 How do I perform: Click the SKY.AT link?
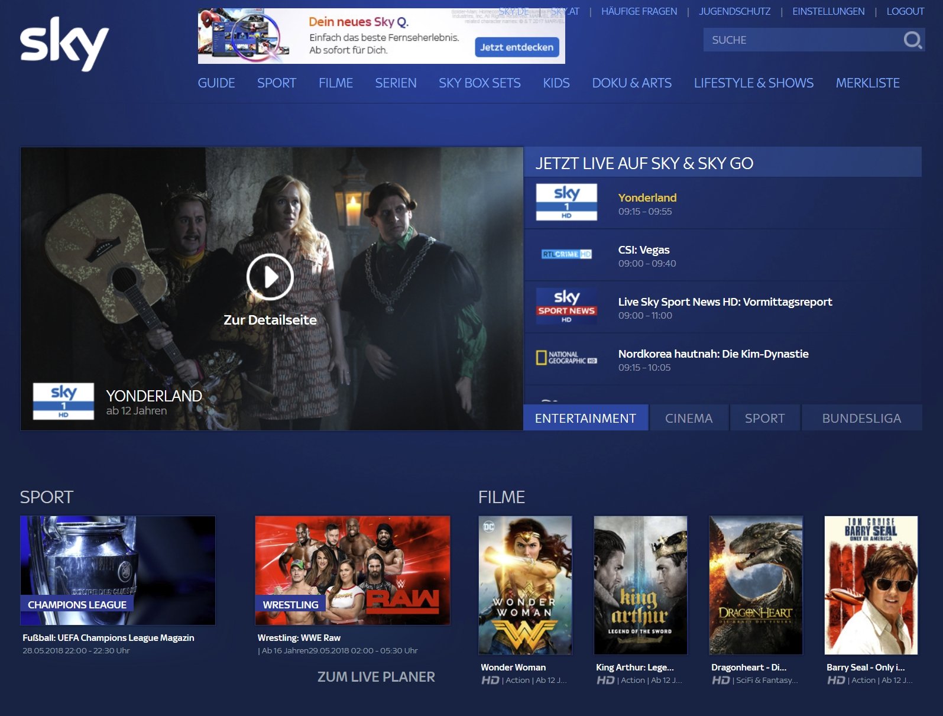click(x=565, y=11)
